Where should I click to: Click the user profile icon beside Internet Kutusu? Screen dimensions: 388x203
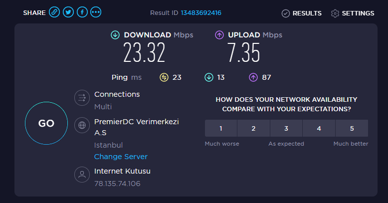click(82, 175)
